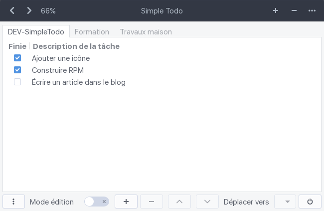
Task: Open the three-dots menu in header
Action: (312, 10)
